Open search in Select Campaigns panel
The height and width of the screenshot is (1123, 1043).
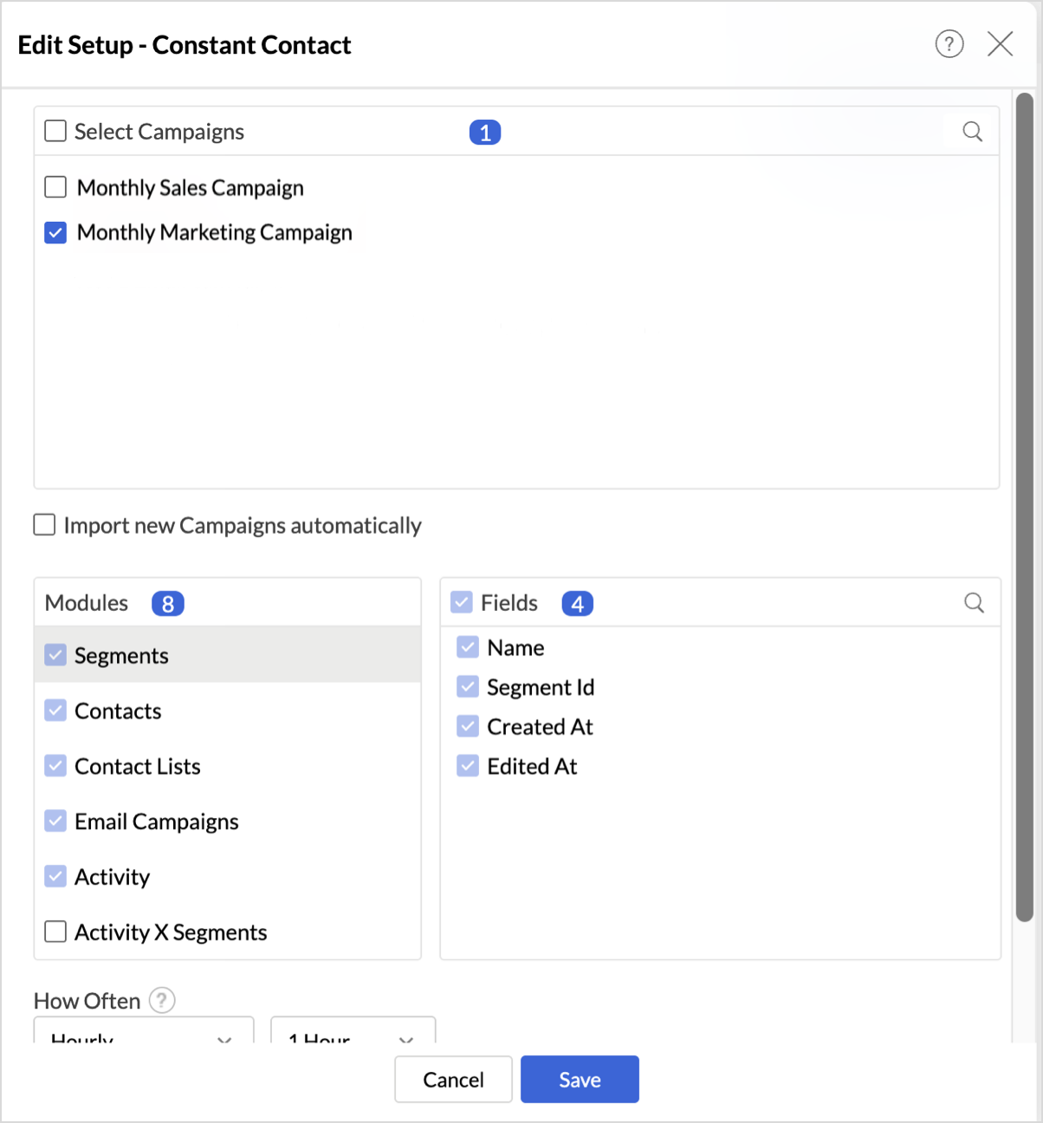(973, 132)
